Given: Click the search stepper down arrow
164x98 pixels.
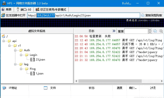Looking at the screenshot, I should [150, 32].
